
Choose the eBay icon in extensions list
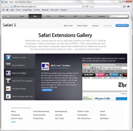click(x=8, y=88)
